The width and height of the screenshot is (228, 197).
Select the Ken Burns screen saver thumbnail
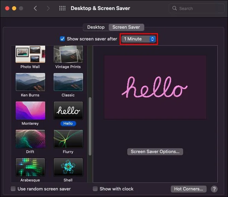30,82
